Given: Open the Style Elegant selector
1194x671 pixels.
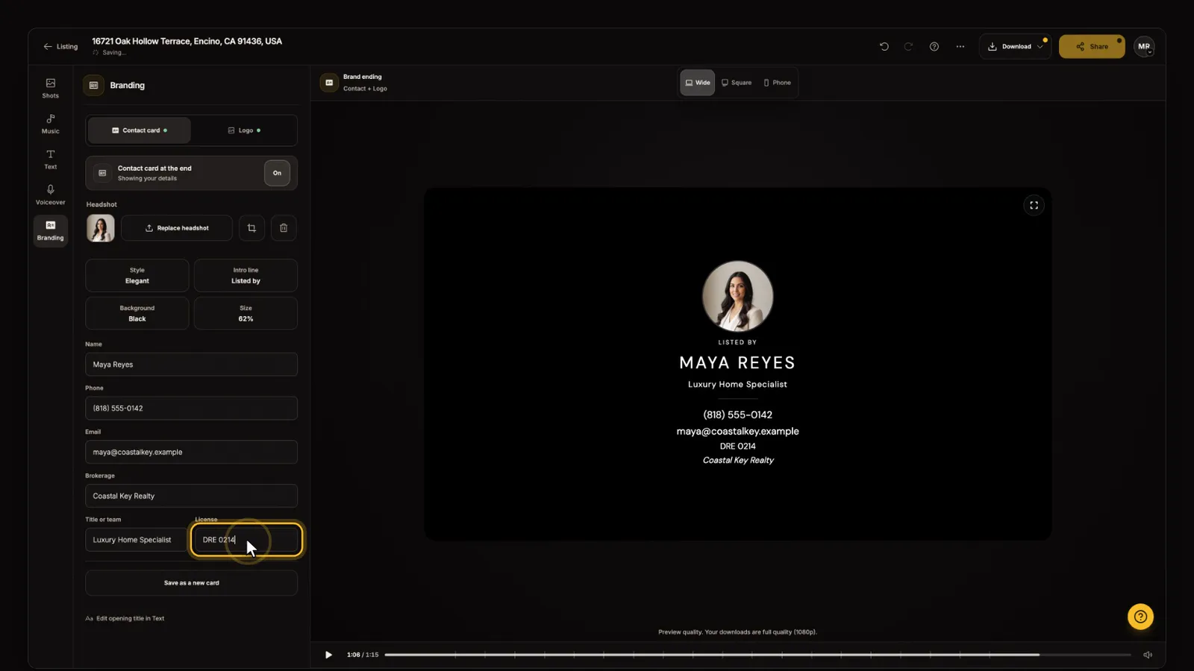Looking at the screenshot, I should pyautogui.click(x=137, y=276).
